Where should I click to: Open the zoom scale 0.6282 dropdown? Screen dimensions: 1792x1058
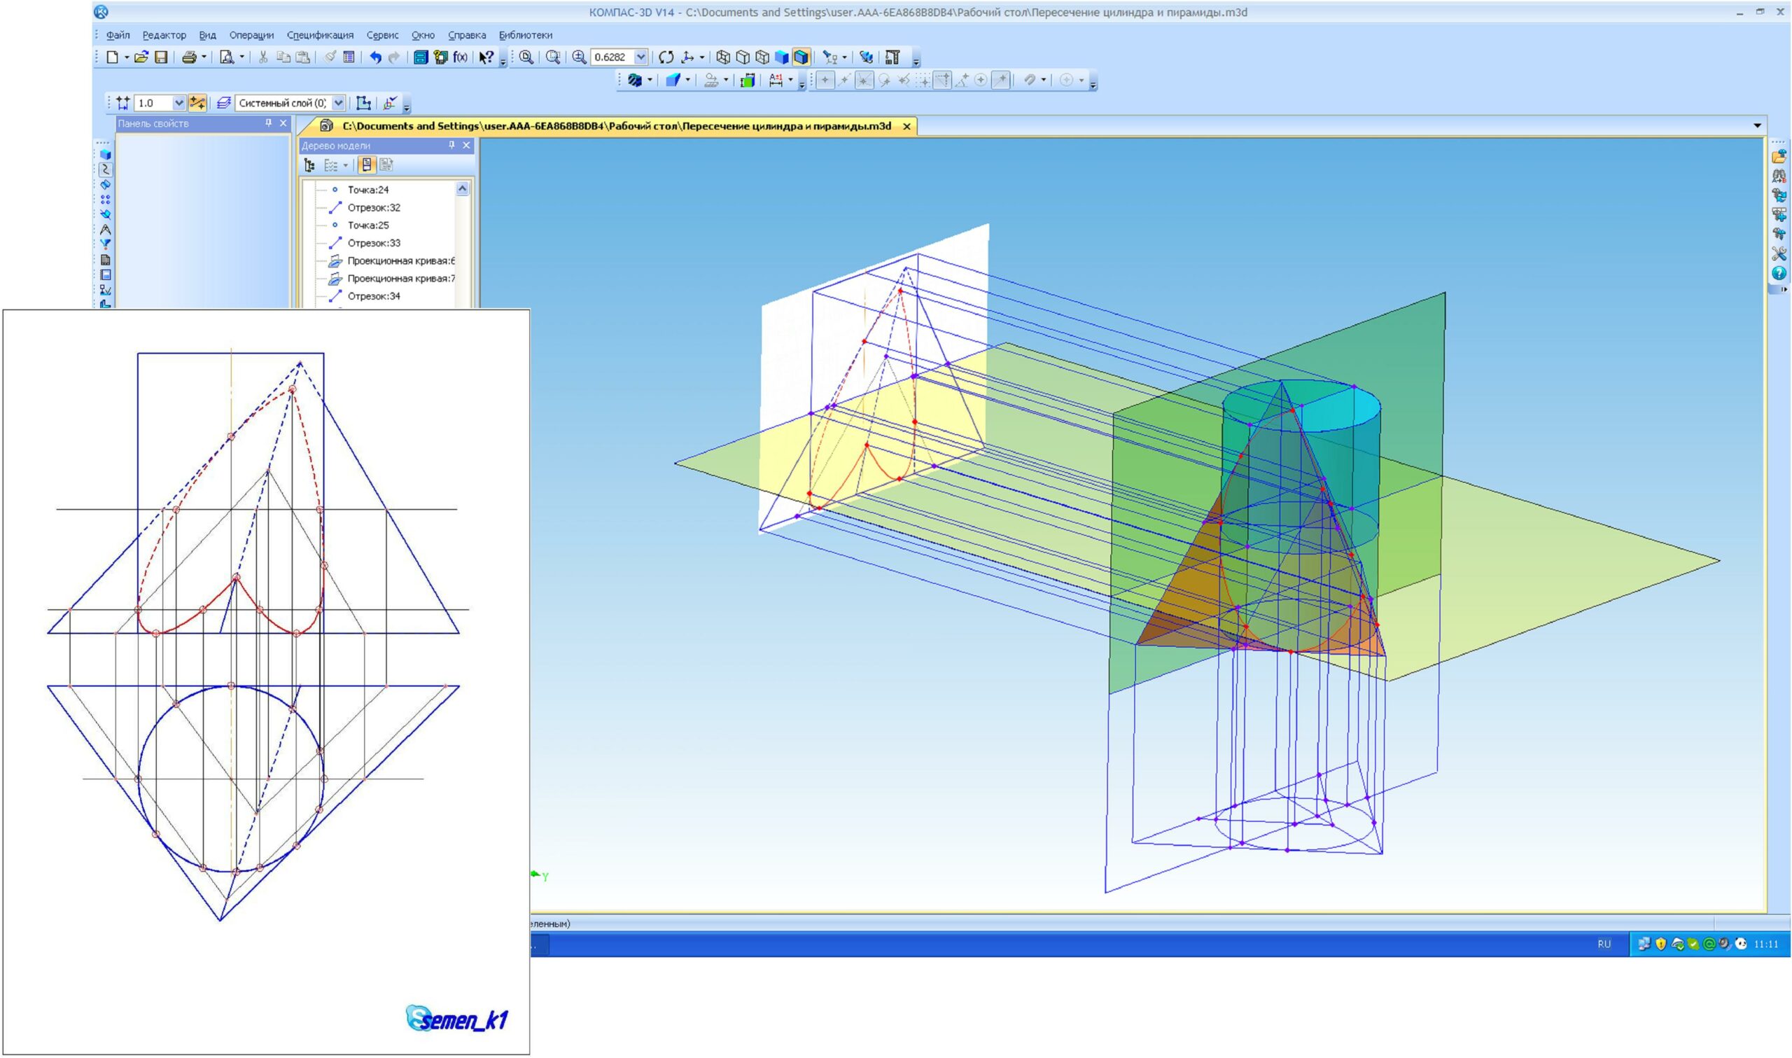640,57
